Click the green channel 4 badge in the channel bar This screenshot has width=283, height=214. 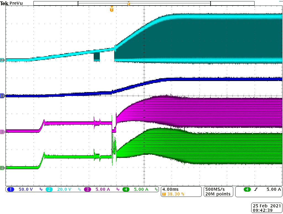click(126, 189)
